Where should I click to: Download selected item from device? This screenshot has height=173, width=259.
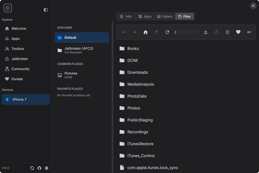pyautogui.click(x=206, y=32)
